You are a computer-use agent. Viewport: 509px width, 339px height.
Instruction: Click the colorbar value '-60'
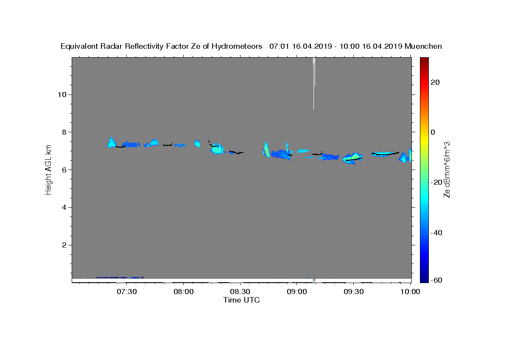pos(437,280)
